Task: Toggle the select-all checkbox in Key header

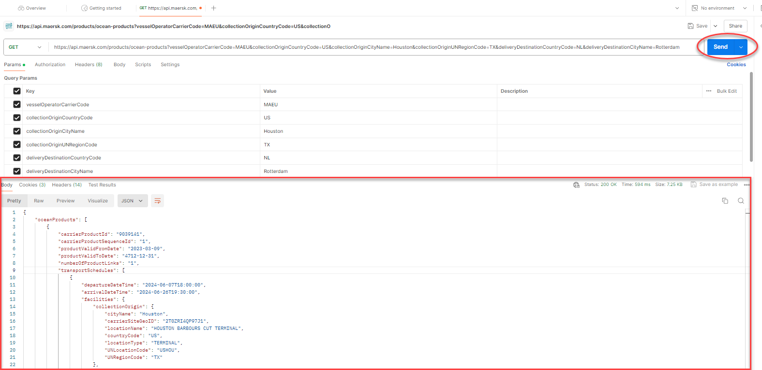Action: [x=17, y=91]
